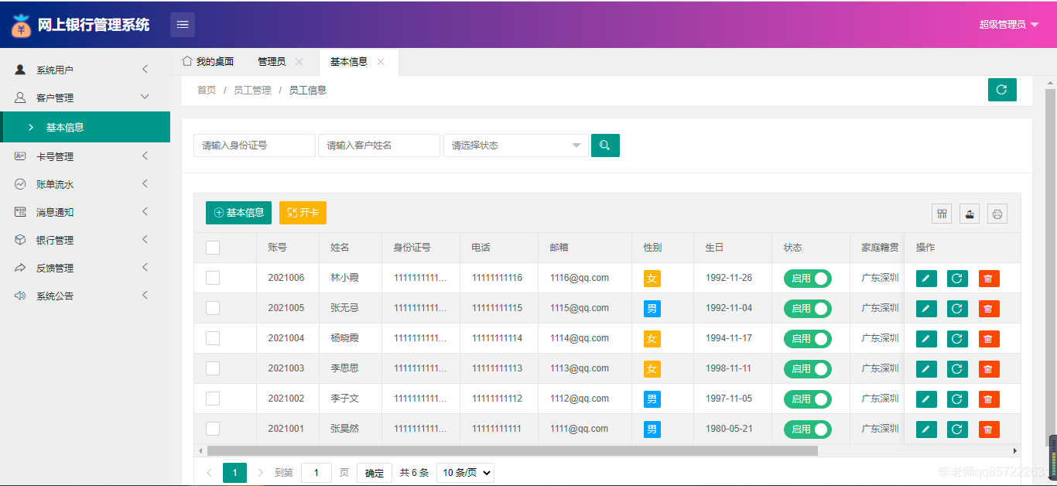Viewport: 1057px width, 486px height.
Task: Click the yellow 开卡 button
Action: click(x=303, y=213)
